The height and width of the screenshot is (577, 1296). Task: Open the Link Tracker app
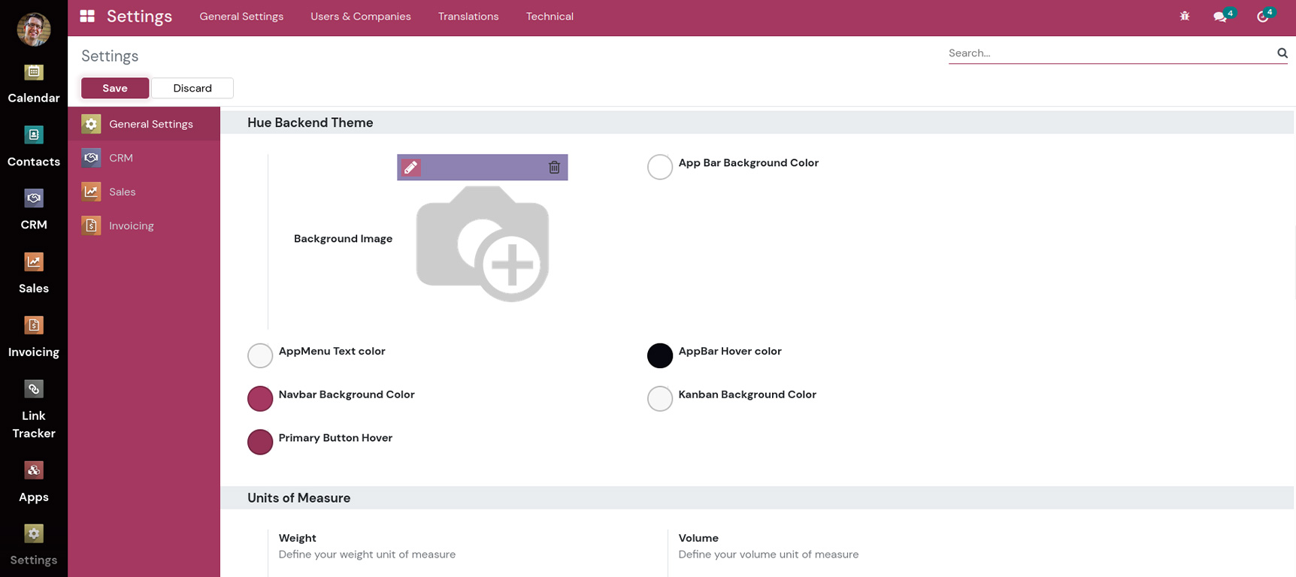pos(34,409)
